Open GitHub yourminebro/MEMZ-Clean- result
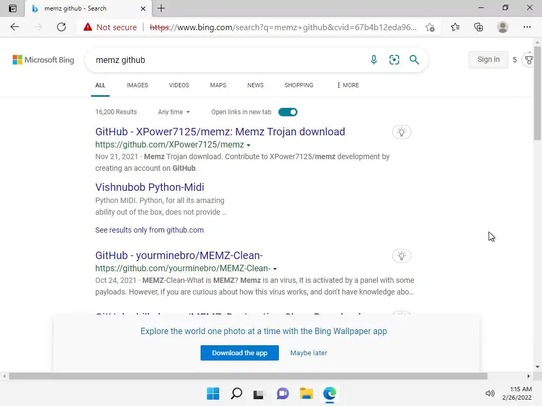The image size is (542, 406). (179, 255)
